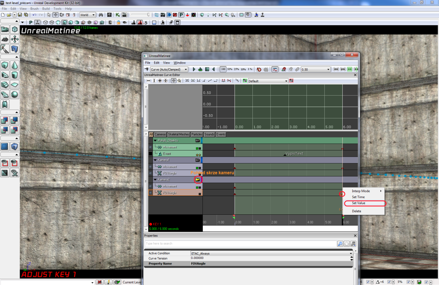
Task: Click the first Fit View icon in Matinee toolbar
Action: coord(336,69)
